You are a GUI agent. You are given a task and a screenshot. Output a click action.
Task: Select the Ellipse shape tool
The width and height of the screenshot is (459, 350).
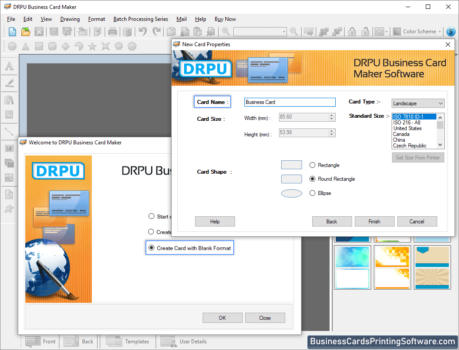pos(12,46)
